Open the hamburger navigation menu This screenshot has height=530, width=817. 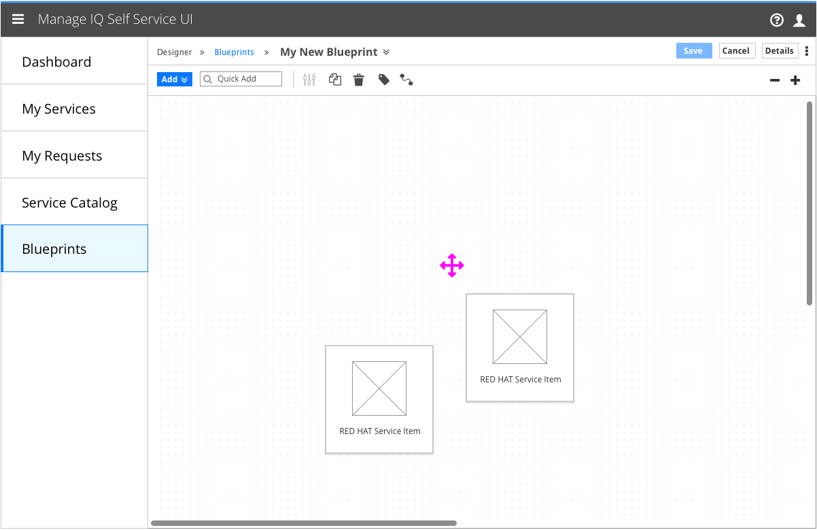pyautogui.click(x=18, y=19)
